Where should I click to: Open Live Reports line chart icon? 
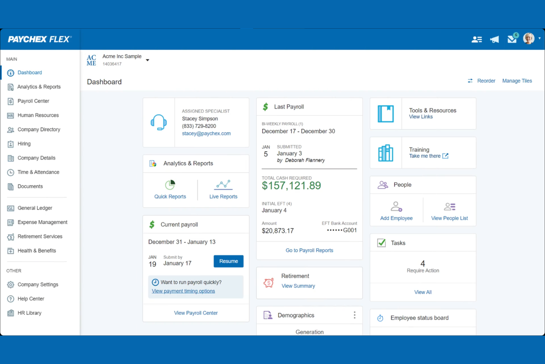224,184
